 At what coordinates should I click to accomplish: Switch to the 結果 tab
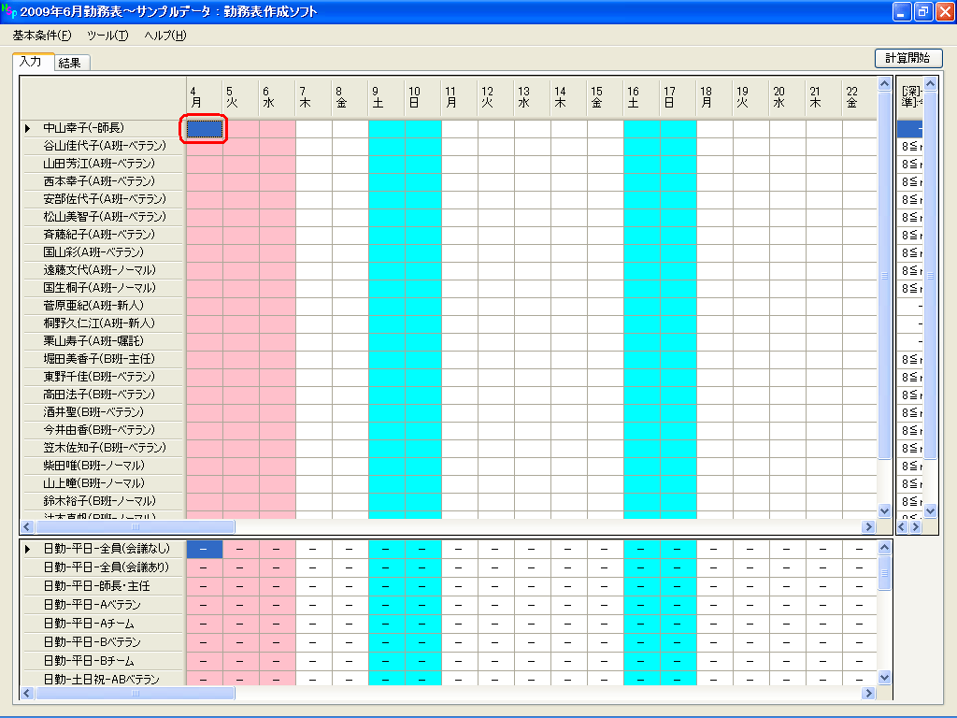tap(70, 63)
